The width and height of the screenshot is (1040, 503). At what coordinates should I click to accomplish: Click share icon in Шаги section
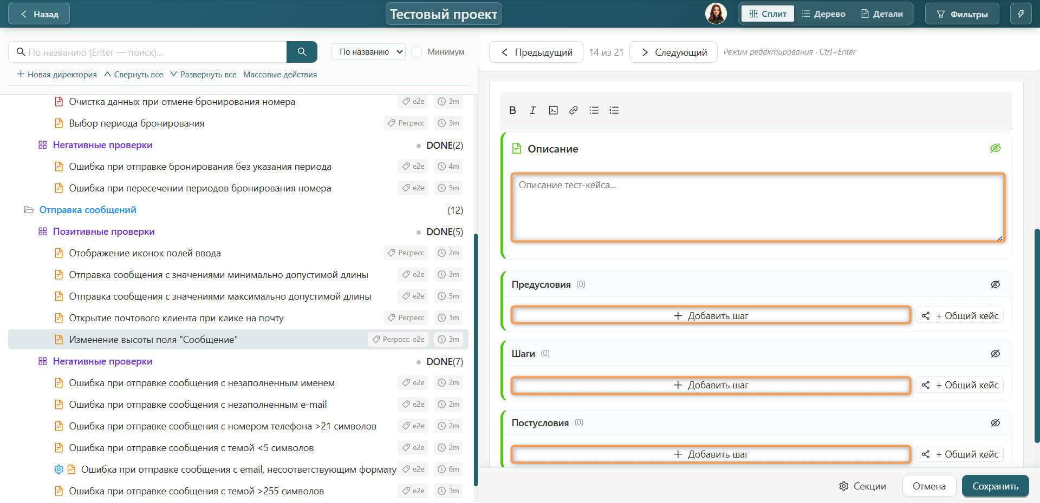click(x=926, y=385)
